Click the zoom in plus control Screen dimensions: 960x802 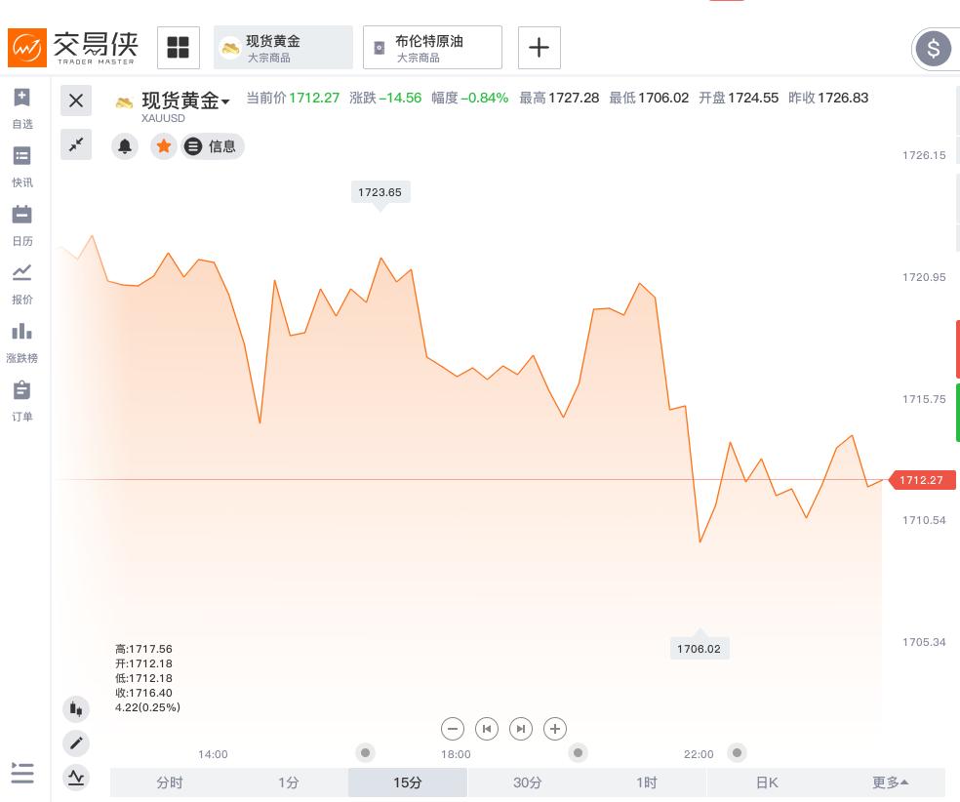555,729
